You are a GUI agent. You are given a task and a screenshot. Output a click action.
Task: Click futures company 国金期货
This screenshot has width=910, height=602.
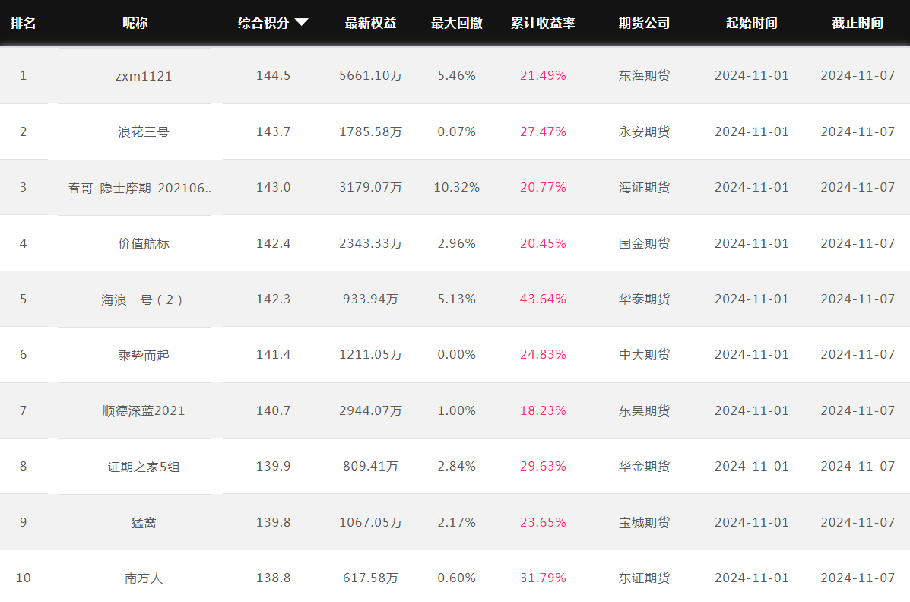(x=644, y=243)
